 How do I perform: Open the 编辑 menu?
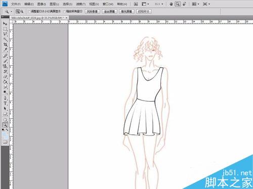pyautogui.click(x=29, y=4)
